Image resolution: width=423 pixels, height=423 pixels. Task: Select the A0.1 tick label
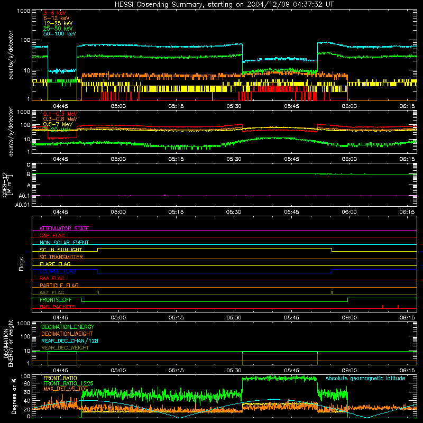[24, 196]
